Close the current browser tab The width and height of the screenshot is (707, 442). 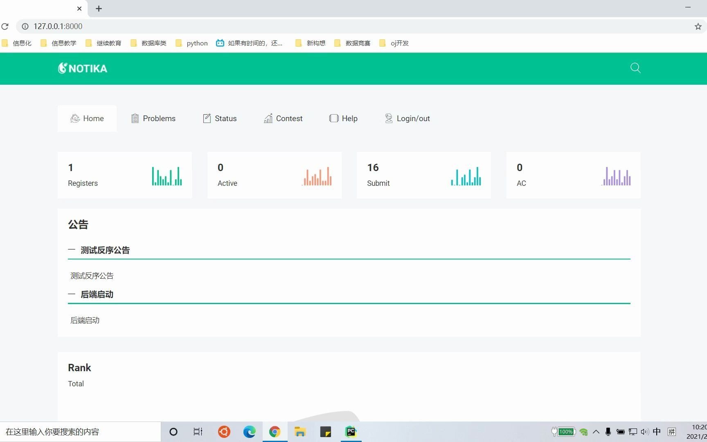point(79,9)
